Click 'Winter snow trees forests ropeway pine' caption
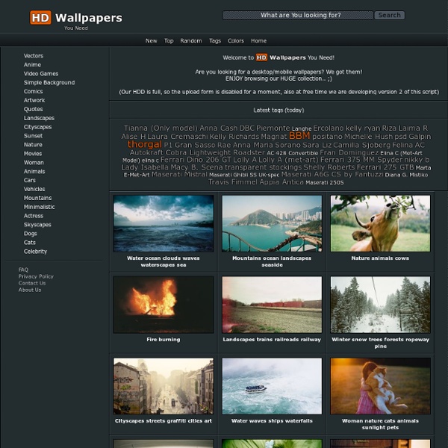 [380, 343]
